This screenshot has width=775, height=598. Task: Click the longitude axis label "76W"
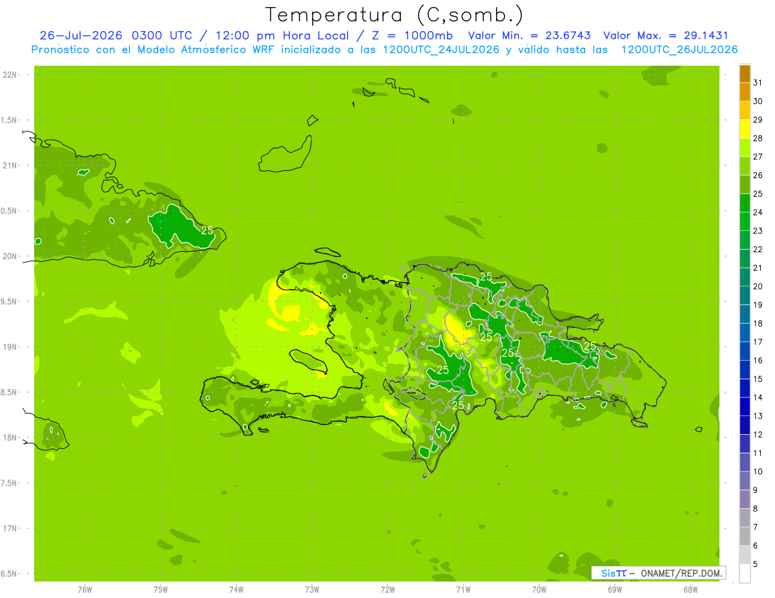pos(85,590)
